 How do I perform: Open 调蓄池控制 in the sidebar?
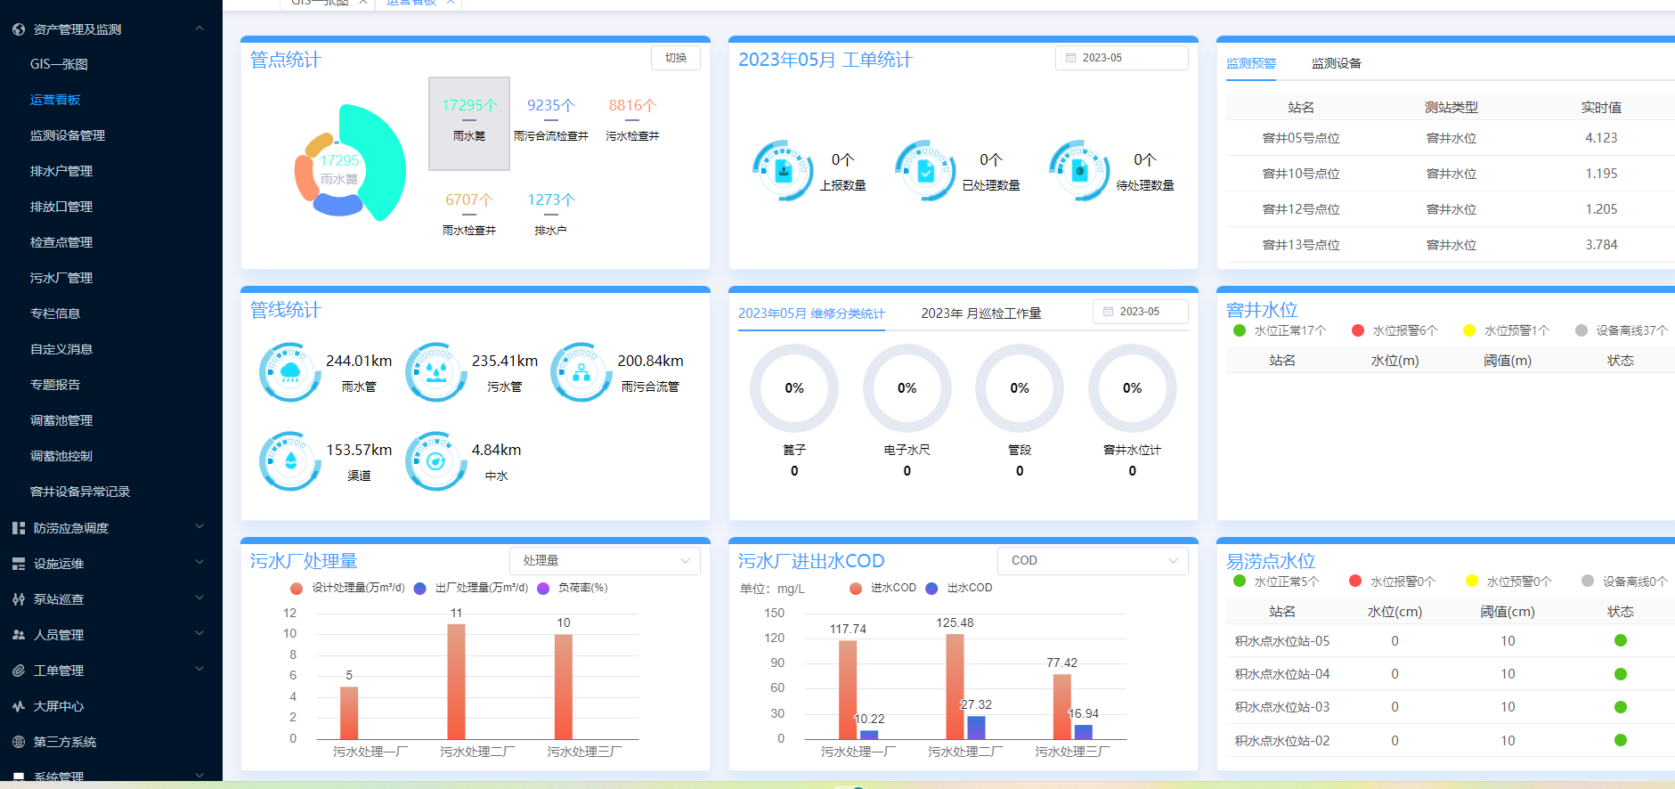(61, 456)
